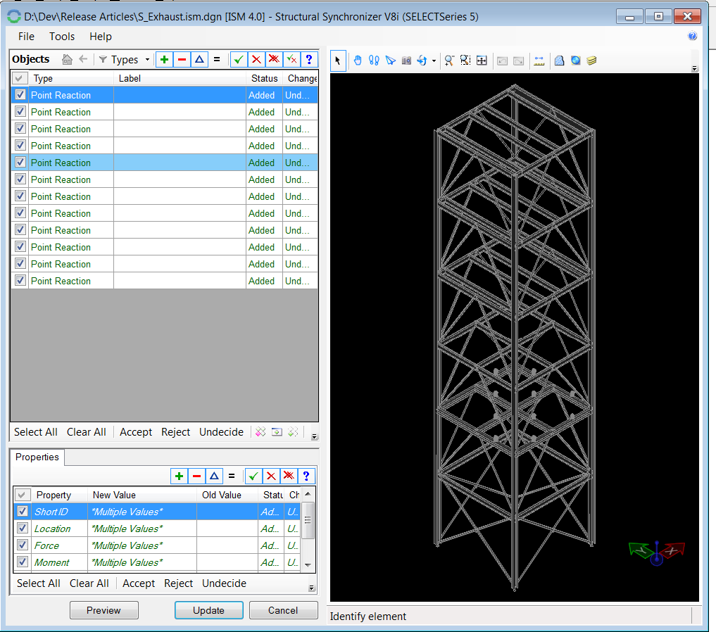Click the Preview button
This screenshot has width=716, height=632.
click(x=103, y=610)
